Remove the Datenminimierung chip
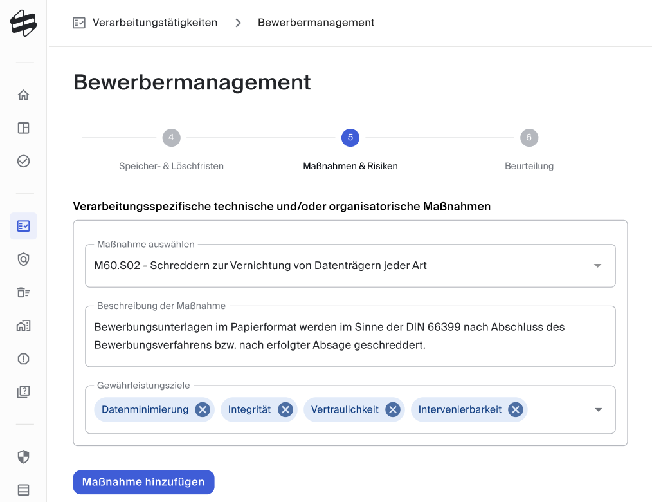652x502 pixels. (x=203, y=409)
